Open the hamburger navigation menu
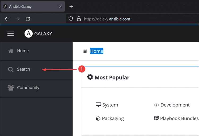Viewport: 199px width, 136px height. coord(11,34)
